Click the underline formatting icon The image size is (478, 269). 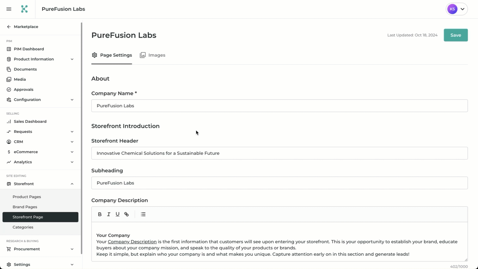click(x=117, y=214)
